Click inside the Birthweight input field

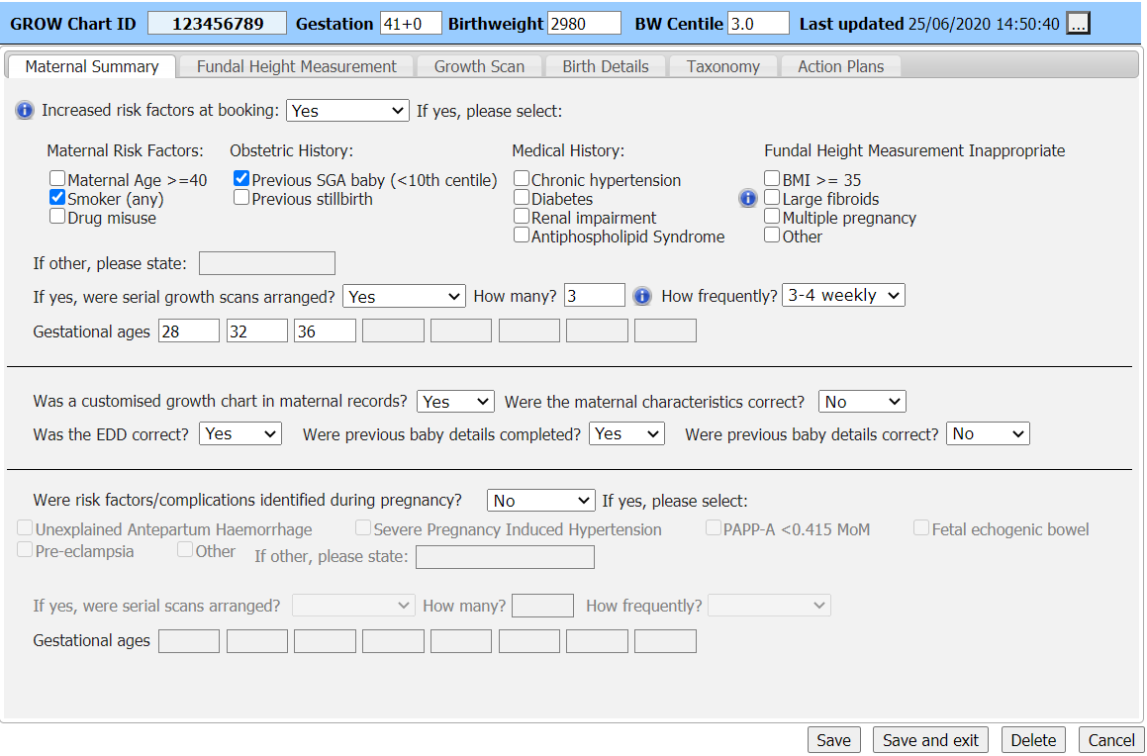click(583, 23)
